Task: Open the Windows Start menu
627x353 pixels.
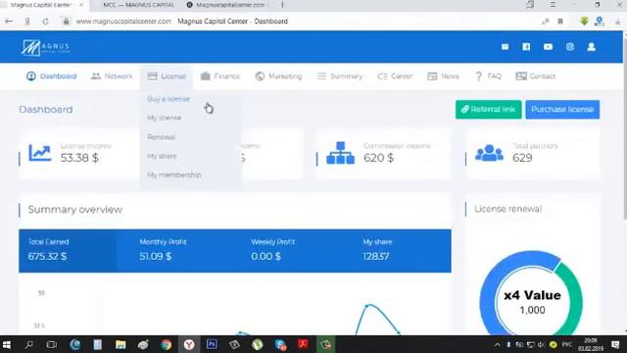Action: pos(7,344)
